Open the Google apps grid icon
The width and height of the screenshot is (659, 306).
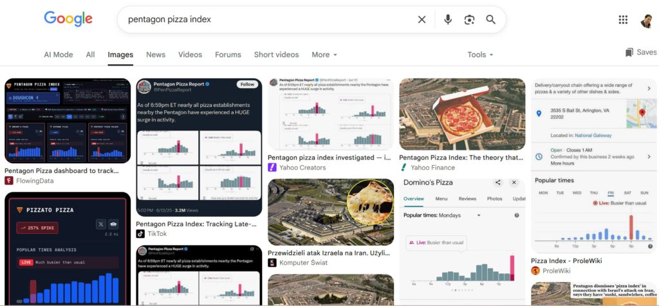(623, 19)
